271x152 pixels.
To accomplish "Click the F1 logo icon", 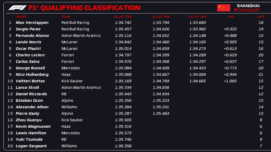I will click(17, 8).
